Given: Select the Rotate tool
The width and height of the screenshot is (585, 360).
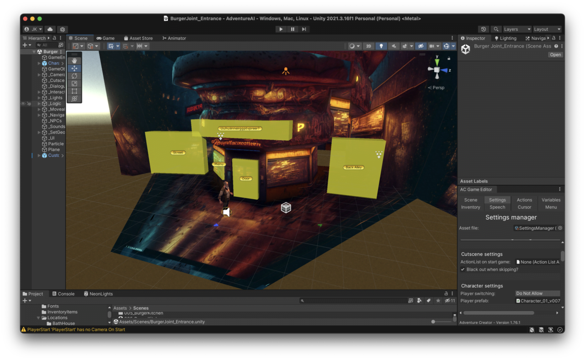Looking at the screenshot, I should click(74, 76).
